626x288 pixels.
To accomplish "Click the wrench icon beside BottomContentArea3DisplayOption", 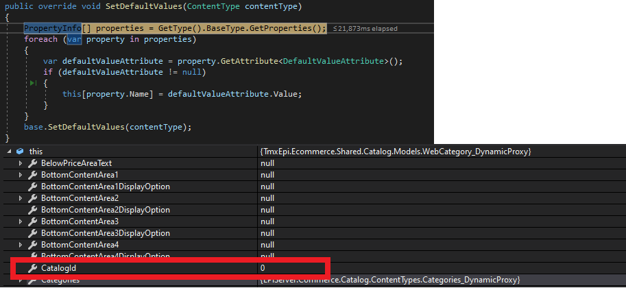I will (32, 233).
